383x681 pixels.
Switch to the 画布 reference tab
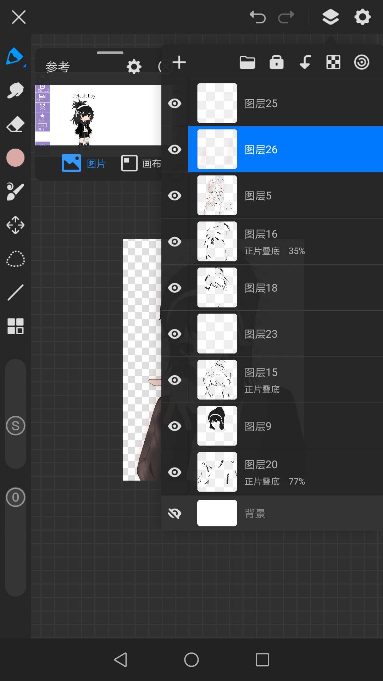tap(141, 164)
